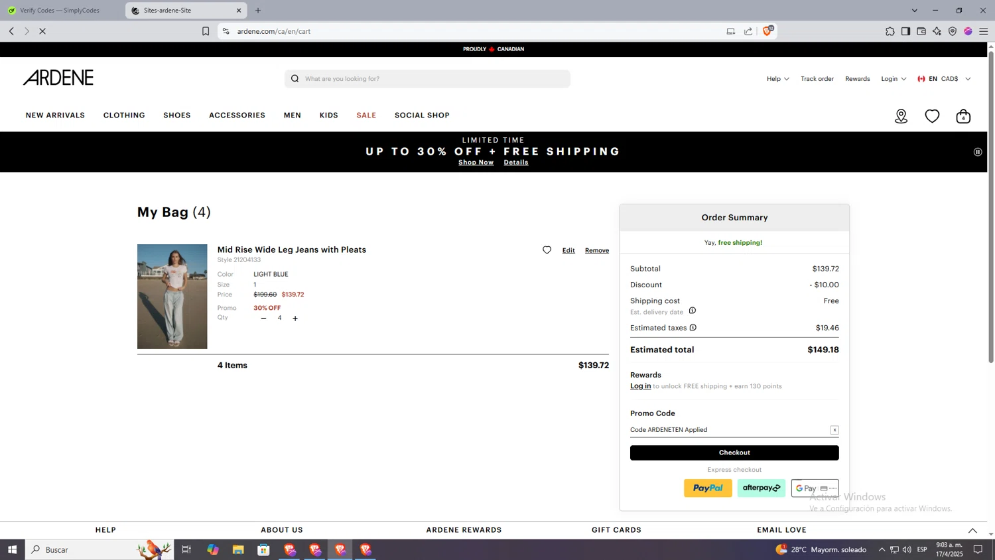The width and height of the screenshot is (995, 560).
Task: Open MEN menu
Action: 293,115
